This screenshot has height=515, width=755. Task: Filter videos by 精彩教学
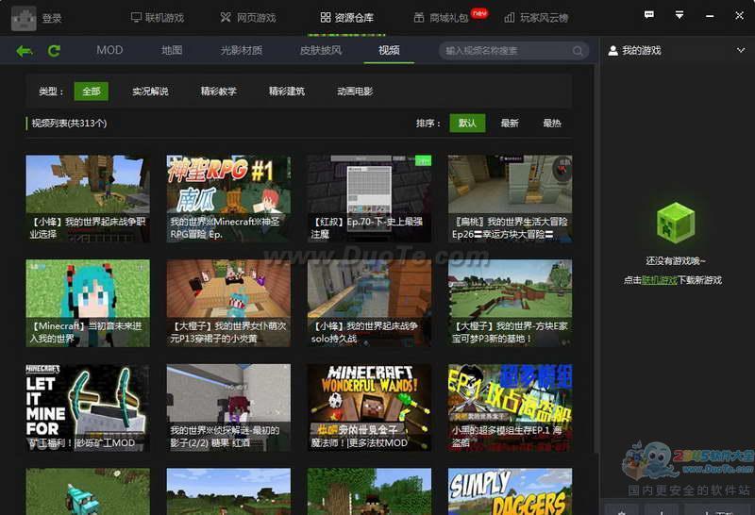tap(219, 91)
